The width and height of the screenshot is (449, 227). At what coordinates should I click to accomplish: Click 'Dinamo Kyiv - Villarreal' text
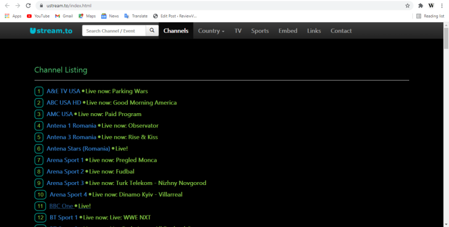(151, 195)
